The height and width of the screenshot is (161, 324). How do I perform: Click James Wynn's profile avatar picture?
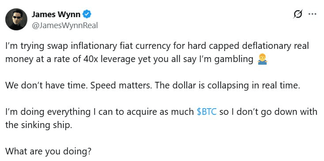[x=16, y=19]
